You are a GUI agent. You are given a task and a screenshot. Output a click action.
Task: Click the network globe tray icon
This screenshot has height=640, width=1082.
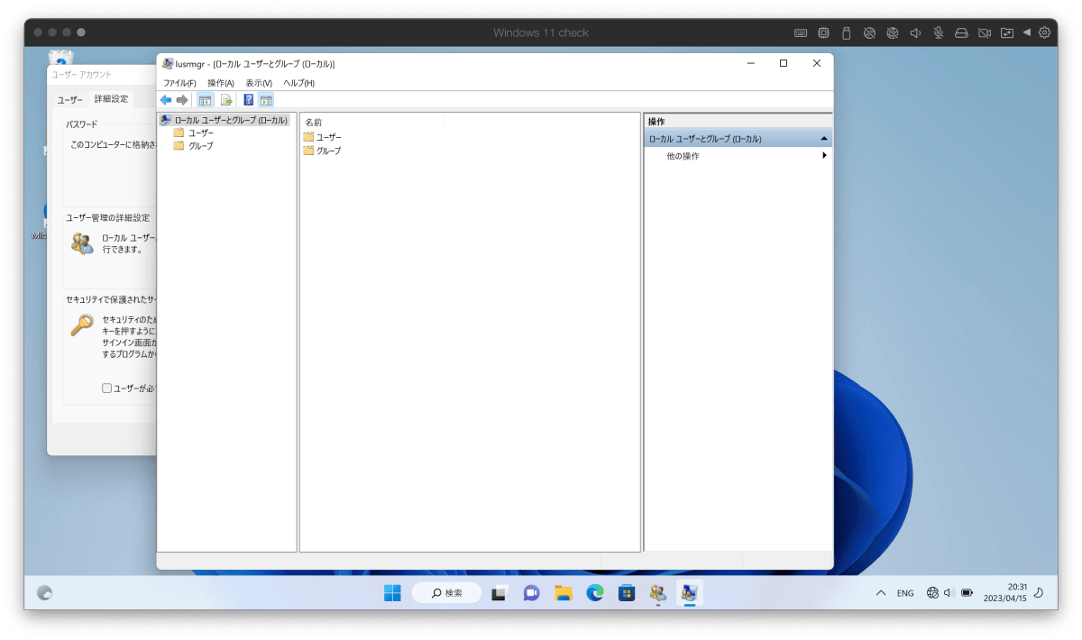coord(932,593)
